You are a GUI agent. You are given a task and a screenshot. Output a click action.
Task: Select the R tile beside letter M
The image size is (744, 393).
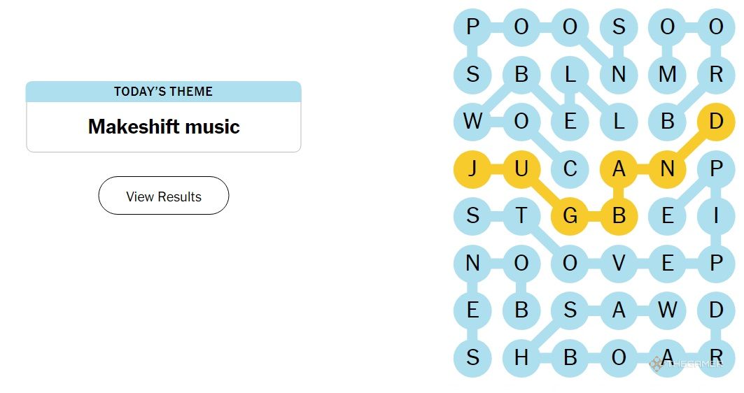(x=716, y=74)
